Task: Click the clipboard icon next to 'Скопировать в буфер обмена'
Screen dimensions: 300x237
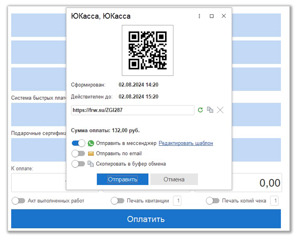Action: 91,164
